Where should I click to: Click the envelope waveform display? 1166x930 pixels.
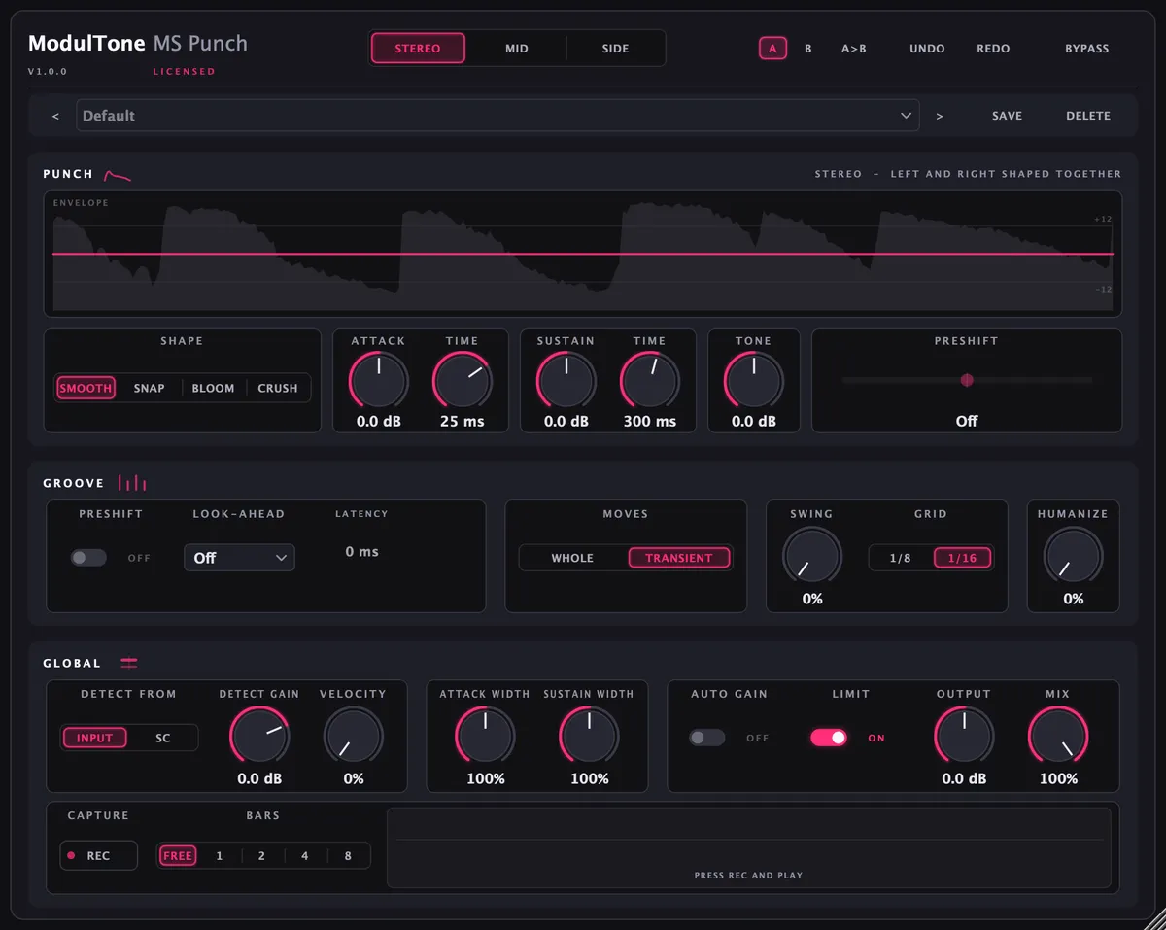(583, 254)
